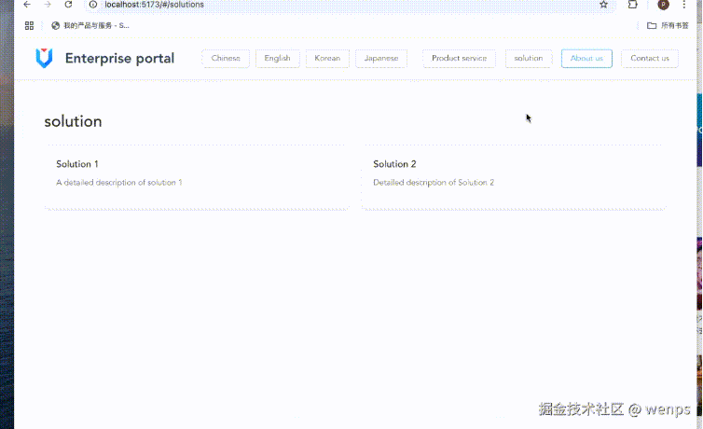Switch language to Chinese
The height and width of the screenshot is (429, 703).
[x=226, y=58]
